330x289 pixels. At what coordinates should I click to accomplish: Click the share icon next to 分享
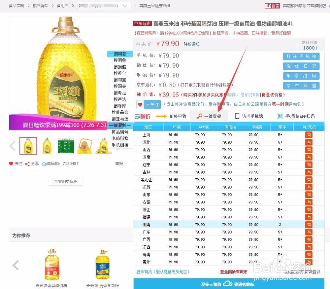(x=27, y=164)
